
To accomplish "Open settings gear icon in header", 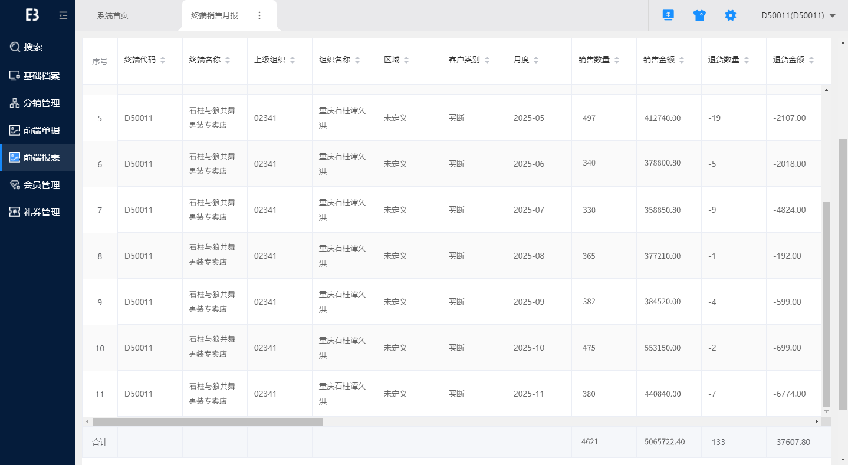I will coord(731,15).
